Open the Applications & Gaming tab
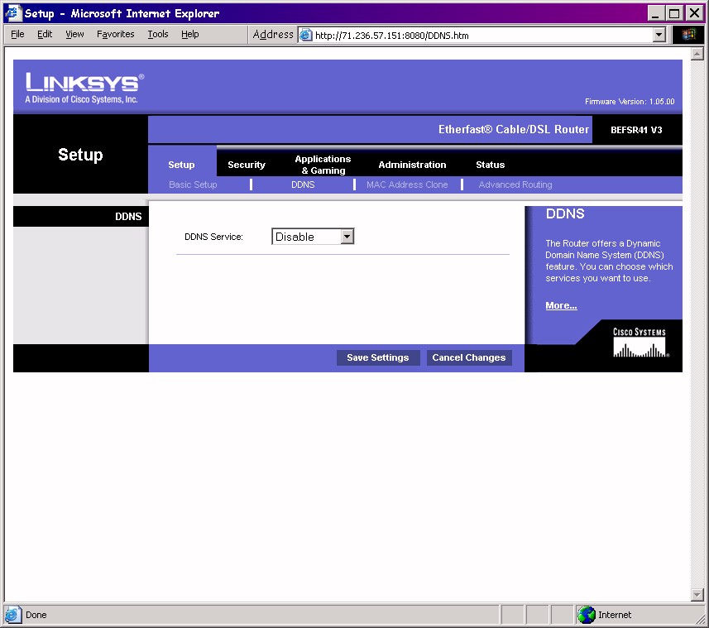 (323, 165)
